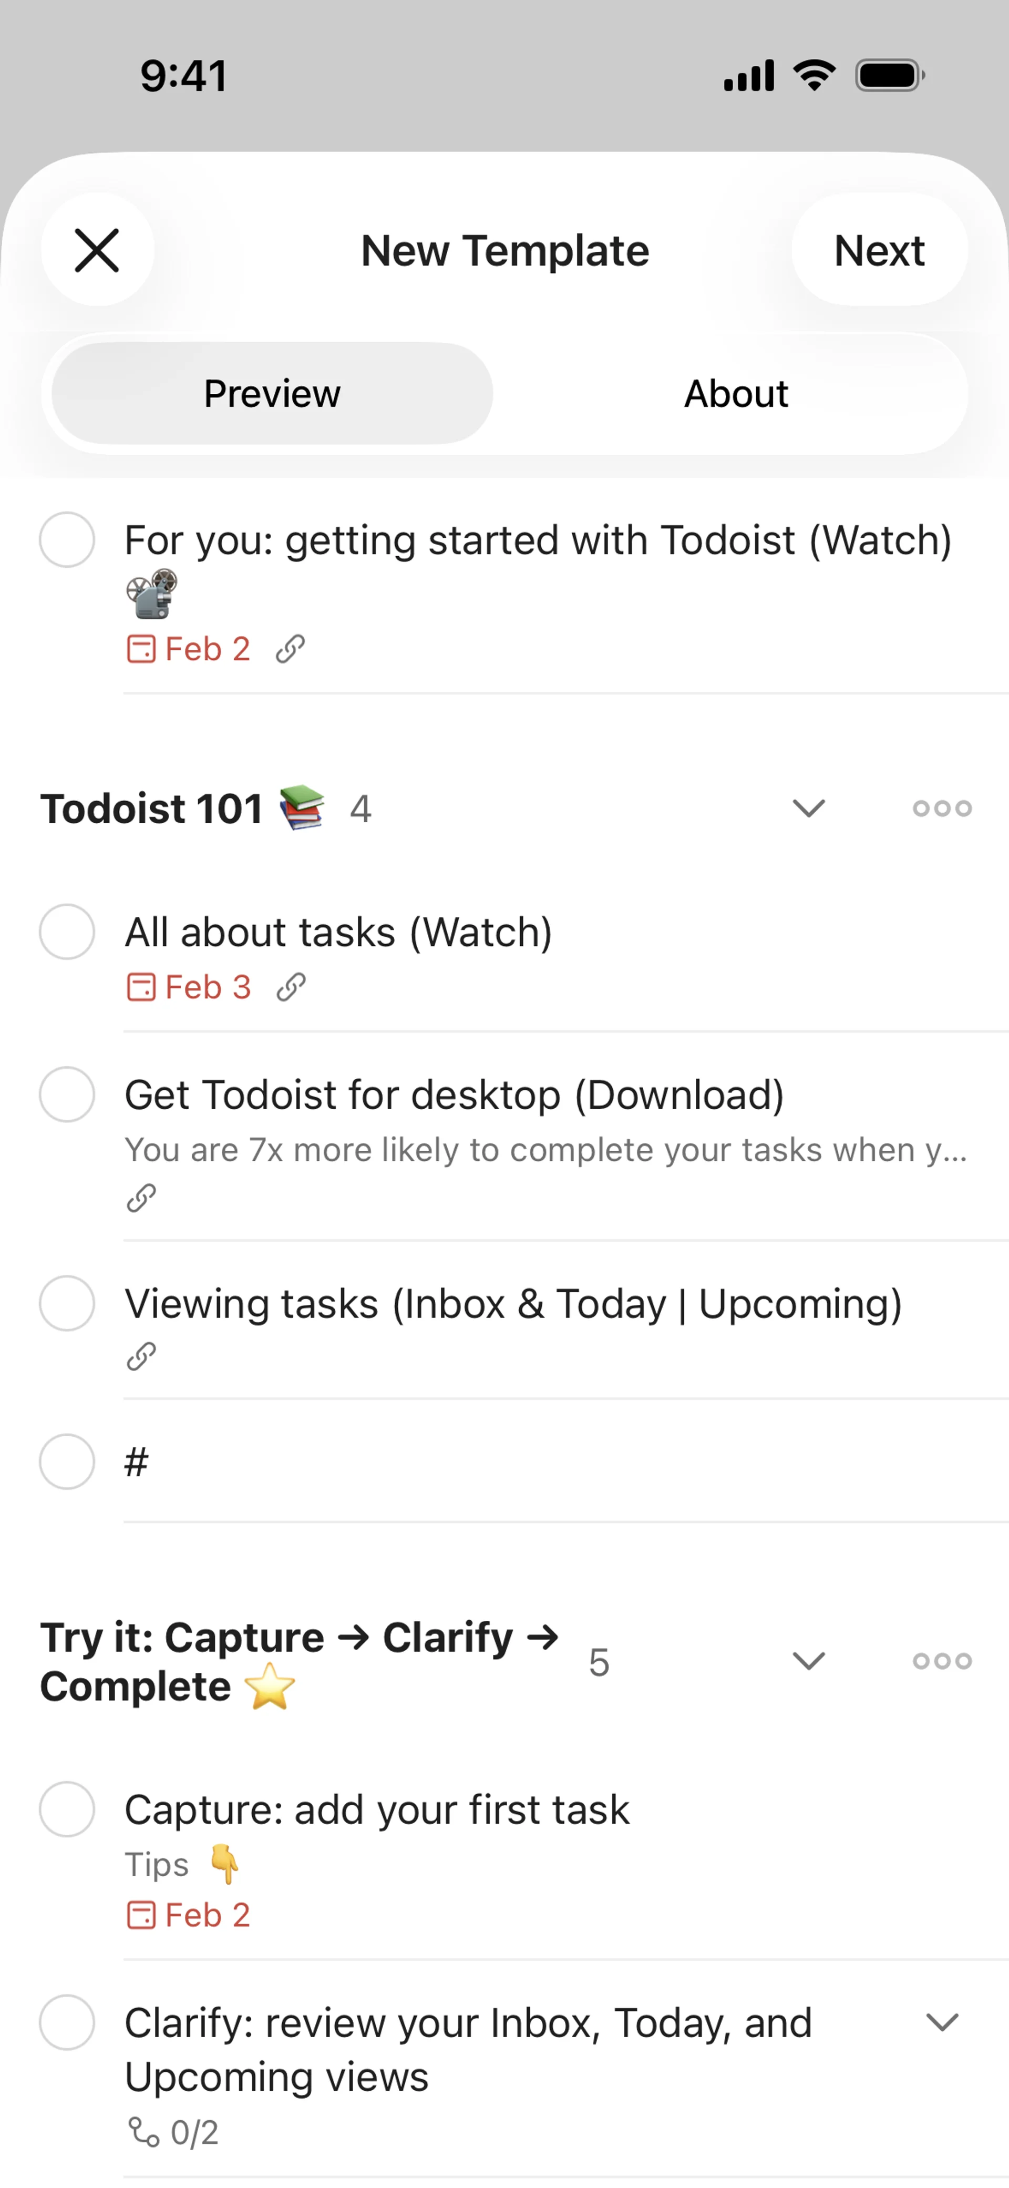
Task: Collapse the Todoist 101 section
Action: point(809,808)
